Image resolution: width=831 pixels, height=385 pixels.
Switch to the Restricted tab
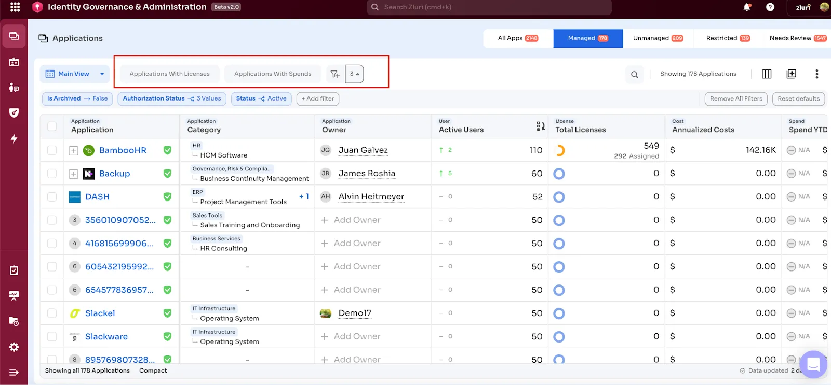728,38
